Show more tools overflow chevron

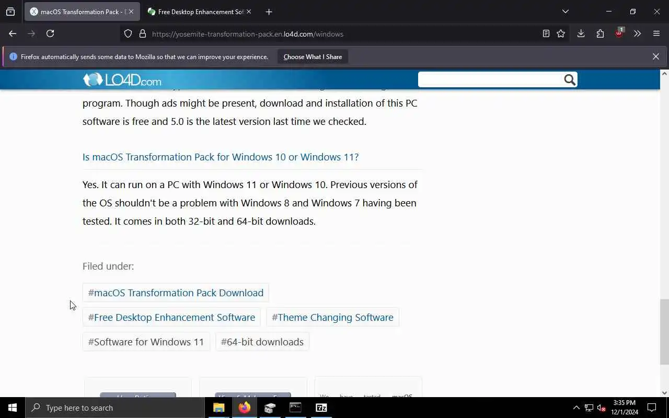click(x=637, y=33)
